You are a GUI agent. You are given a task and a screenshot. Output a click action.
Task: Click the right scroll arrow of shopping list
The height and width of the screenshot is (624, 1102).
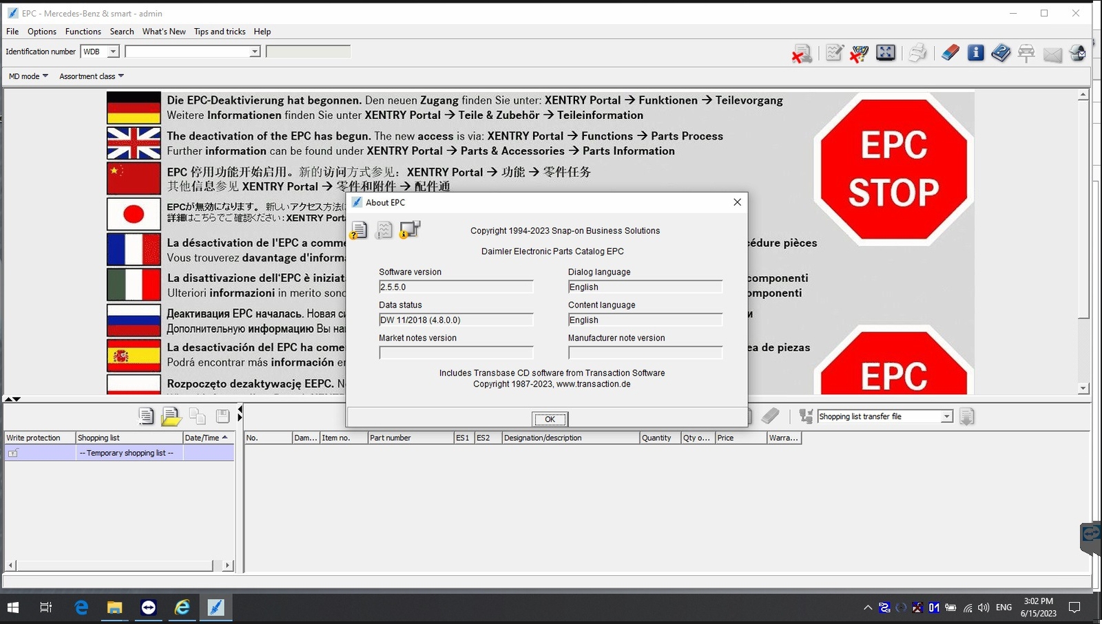pos(227,566)
